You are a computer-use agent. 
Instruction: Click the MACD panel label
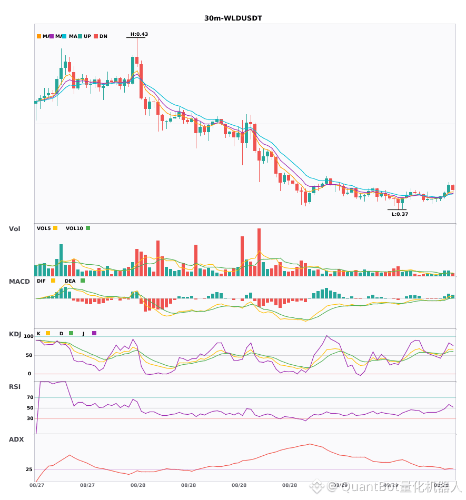19,282
